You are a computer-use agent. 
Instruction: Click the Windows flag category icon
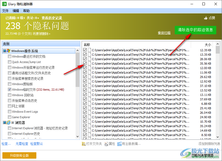click(9, 51)
